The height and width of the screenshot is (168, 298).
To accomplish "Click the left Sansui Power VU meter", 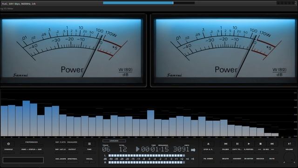I will [x=71, y=48].
